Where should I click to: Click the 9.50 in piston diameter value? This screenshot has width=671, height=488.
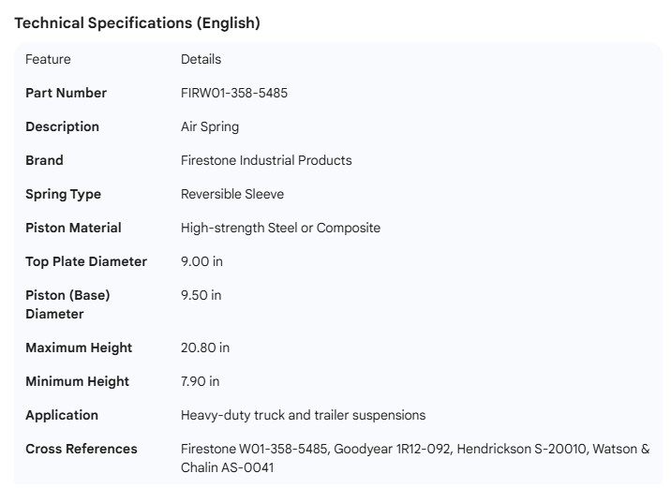(x=201, y=295)
